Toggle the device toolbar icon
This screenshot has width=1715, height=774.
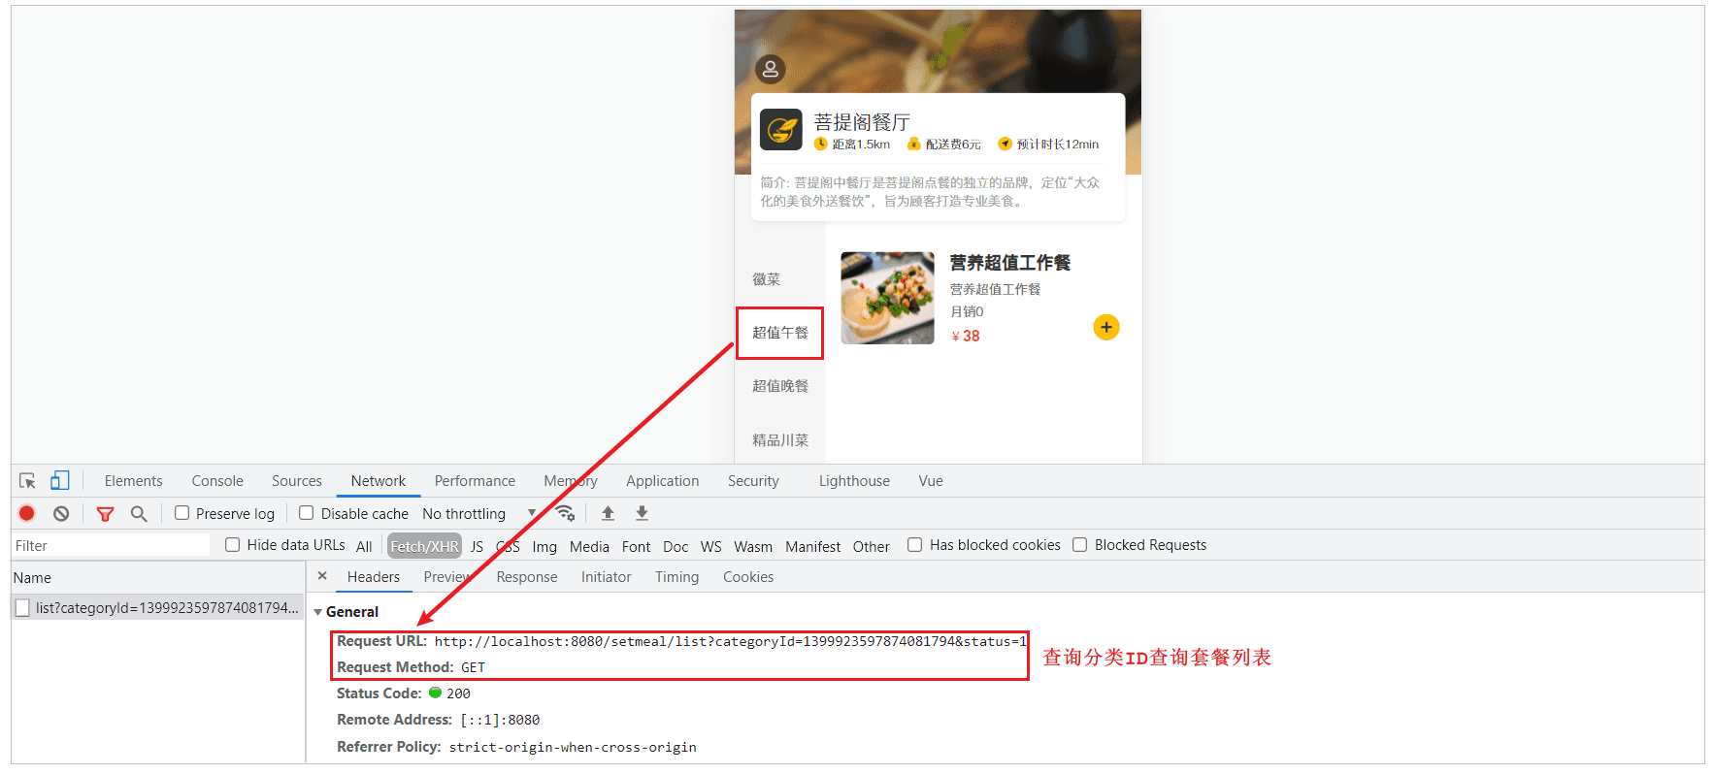(60, 481)
